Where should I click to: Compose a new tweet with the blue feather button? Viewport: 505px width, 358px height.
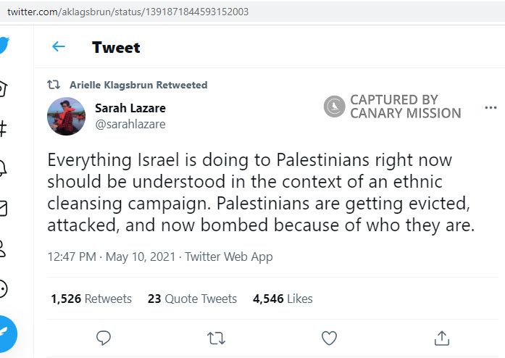[6, 333]
